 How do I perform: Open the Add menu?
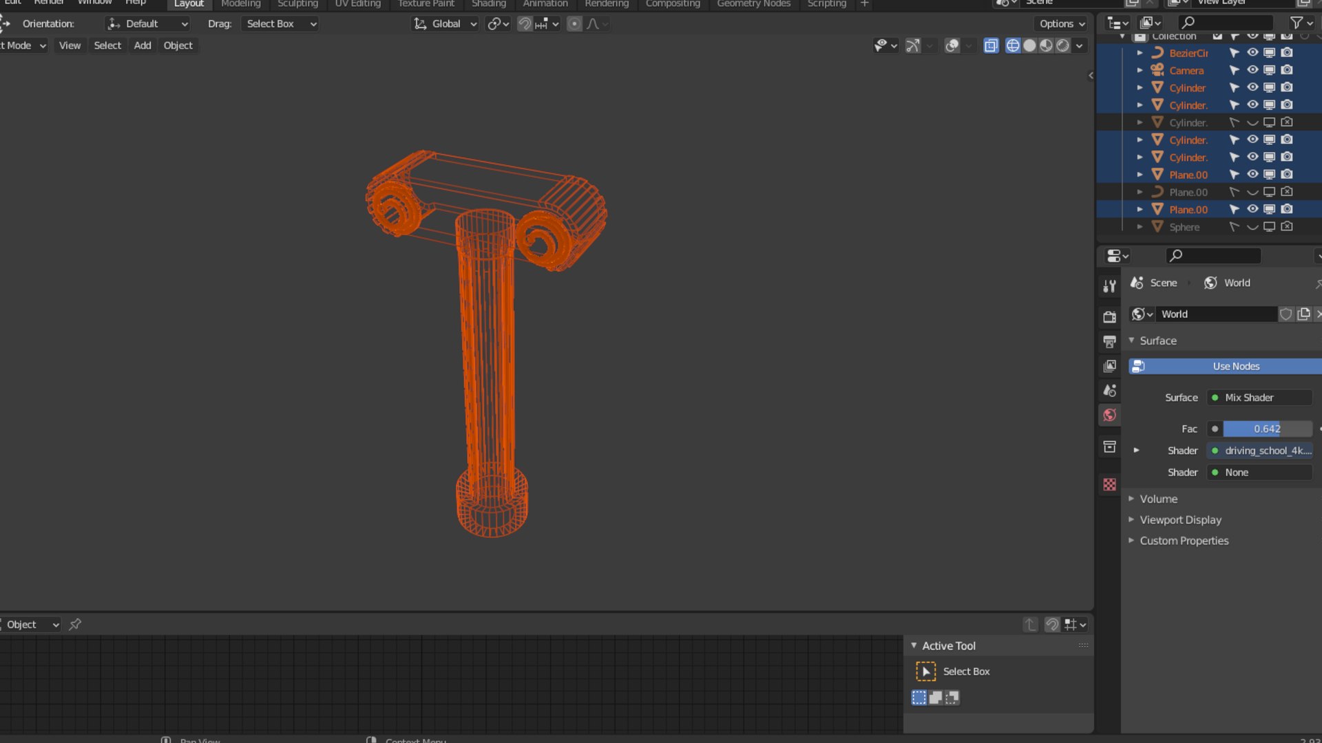(142, 45)
